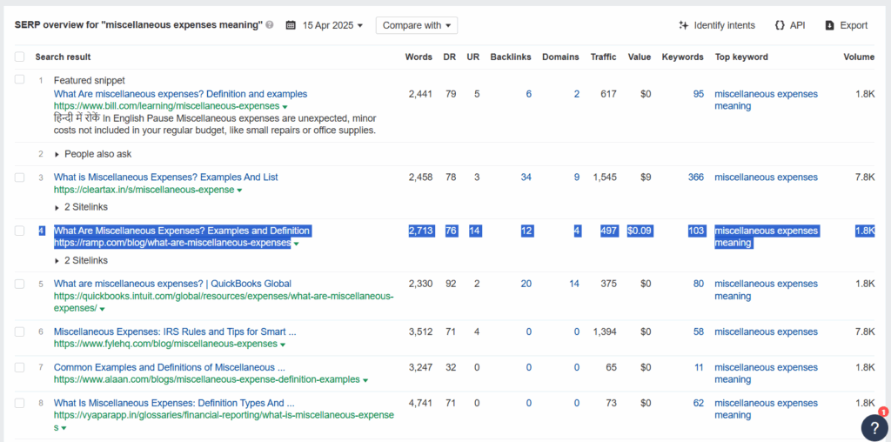Screen dimensions: 891x442
Task: Click the alaan.com URL link
Action: coord(207,379)
